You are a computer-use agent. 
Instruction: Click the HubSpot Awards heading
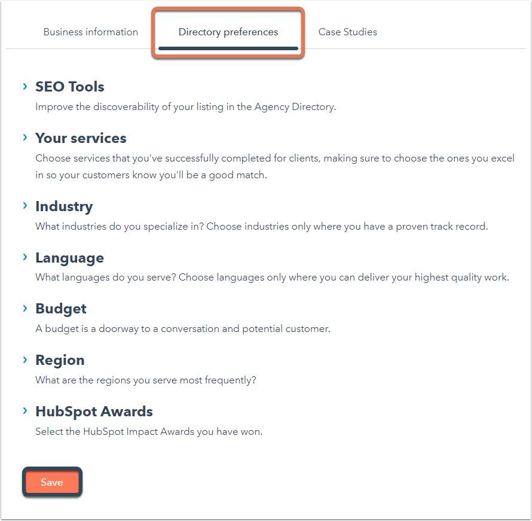pos(94,412)
